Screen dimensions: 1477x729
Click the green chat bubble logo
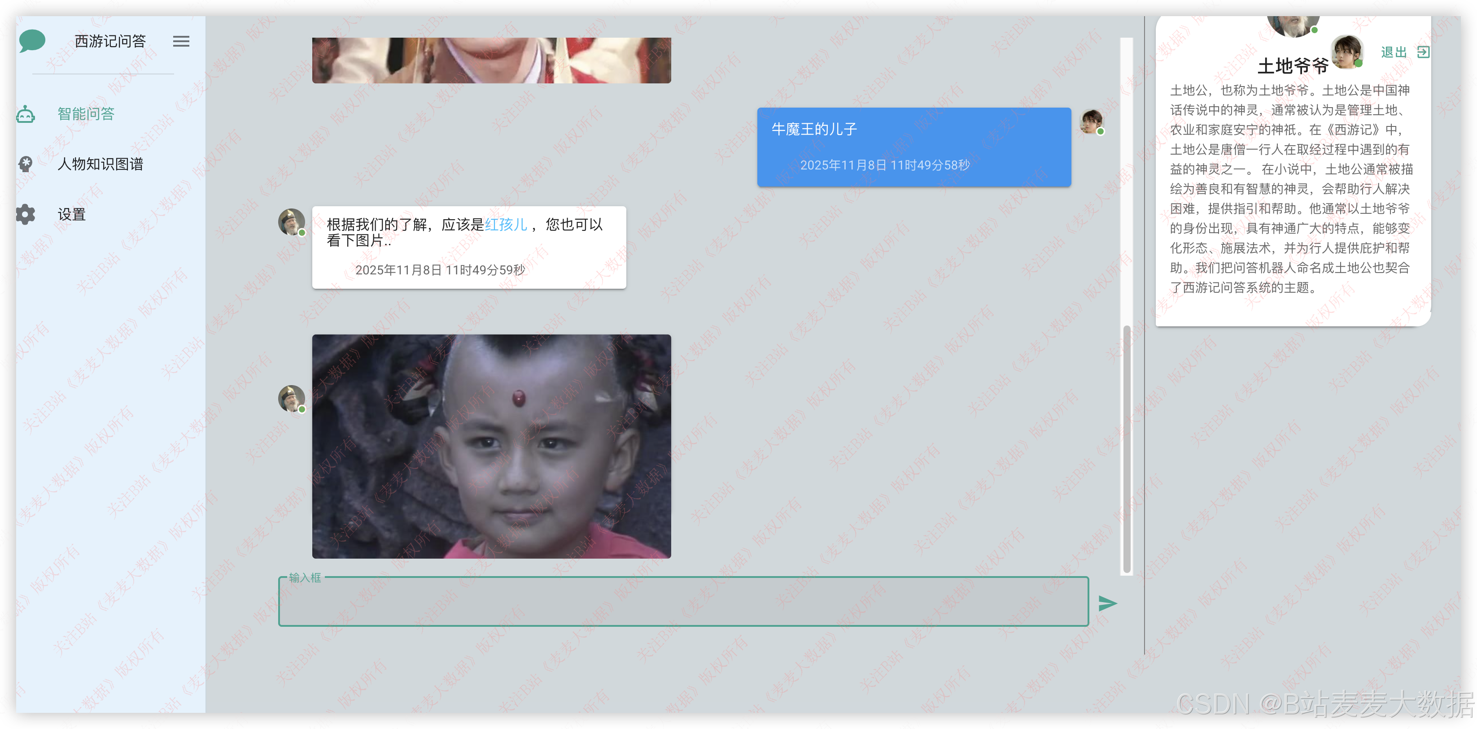(x=32, y=41)
